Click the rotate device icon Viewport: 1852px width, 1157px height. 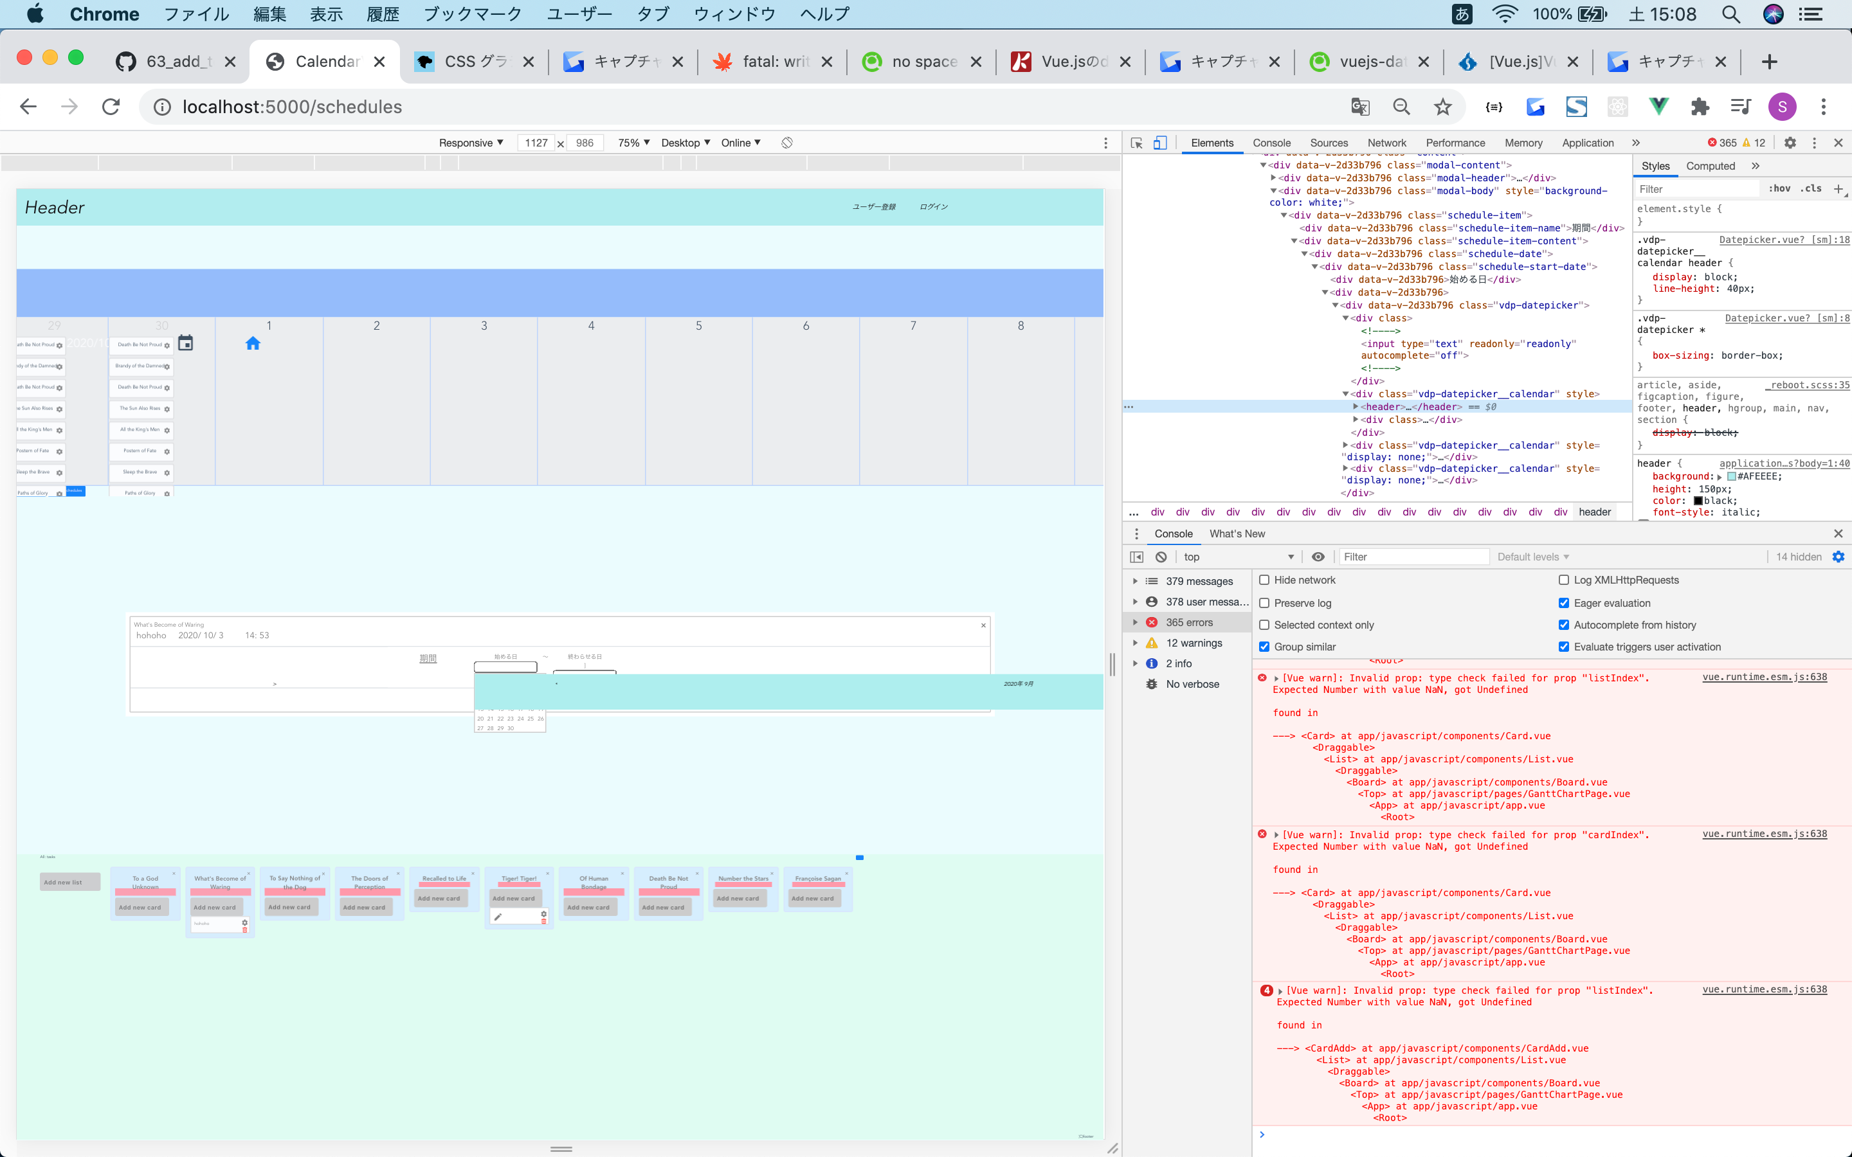[786, 142]
